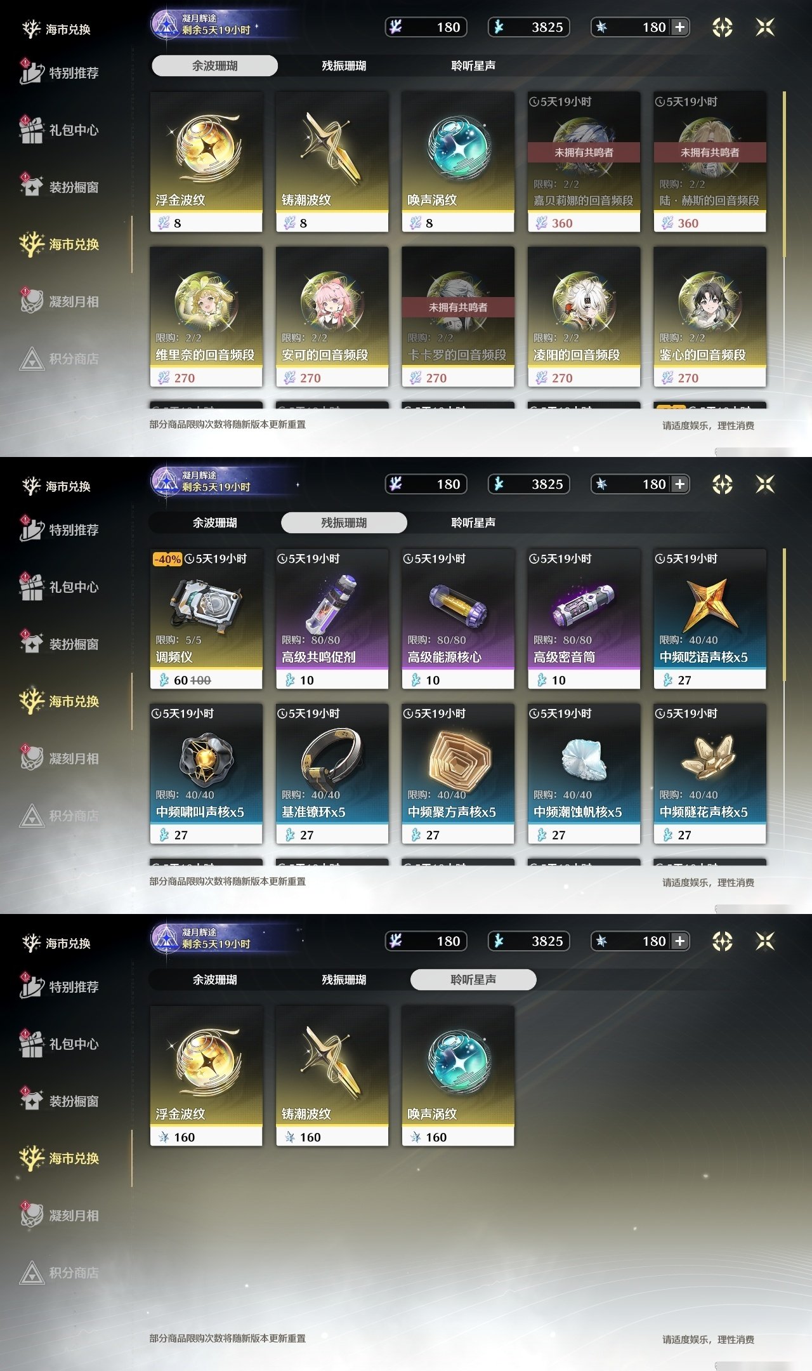
Task: Buy 浮金波纹 priced at 160
Action: 206,1076
